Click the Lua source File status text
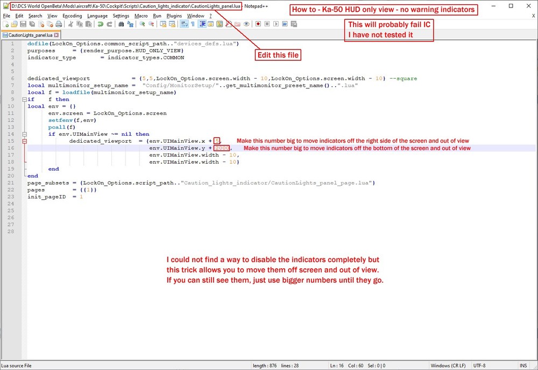This screenshot has width=538, height=370. [16, 366]
